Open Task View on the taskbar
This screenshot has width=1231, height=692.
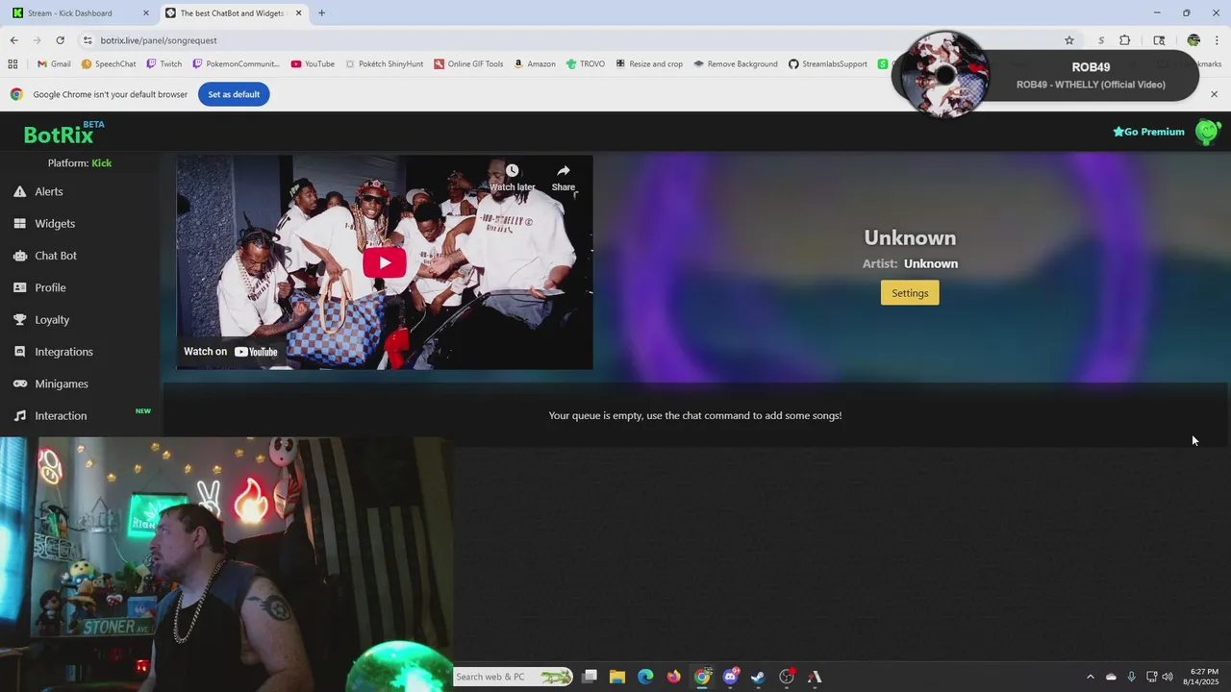590,677
